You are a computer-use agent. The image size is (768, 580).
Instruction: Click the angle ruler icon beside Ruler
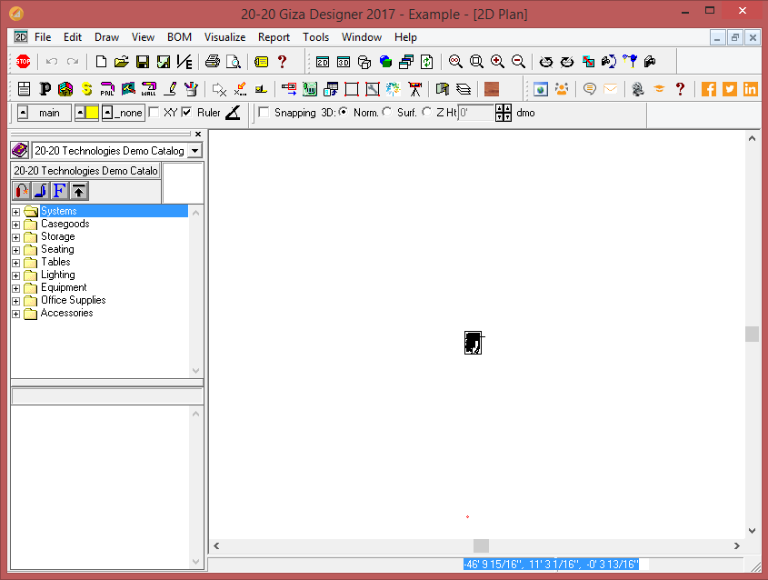tap(234, 113)
